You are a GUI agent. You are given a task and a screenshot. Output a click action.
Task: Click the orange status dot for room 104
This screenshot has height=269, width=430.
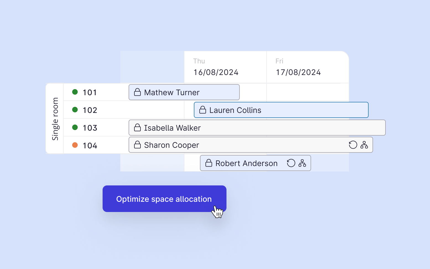[75, 145]
